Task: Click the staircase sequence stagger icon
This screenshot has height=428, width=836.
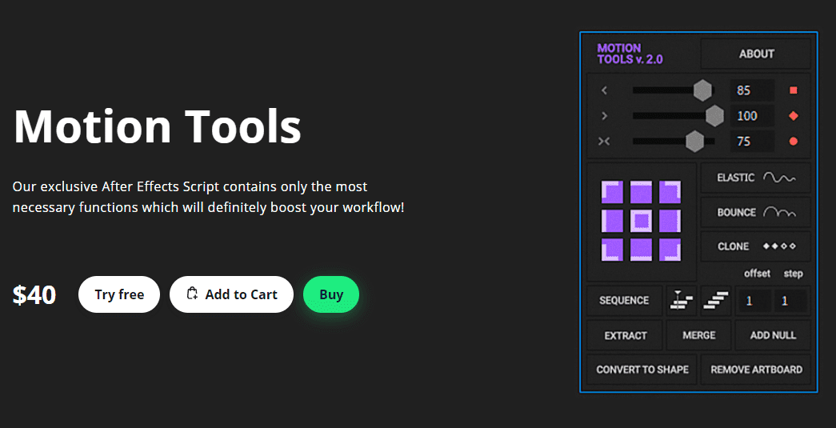Action: click(x=714, y=301)
